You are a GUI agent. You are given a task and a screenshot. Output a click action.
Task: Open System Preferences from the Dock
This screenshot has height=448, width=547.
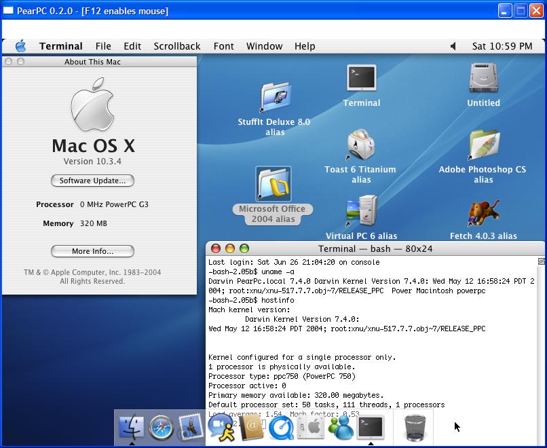tap(310, 428)
